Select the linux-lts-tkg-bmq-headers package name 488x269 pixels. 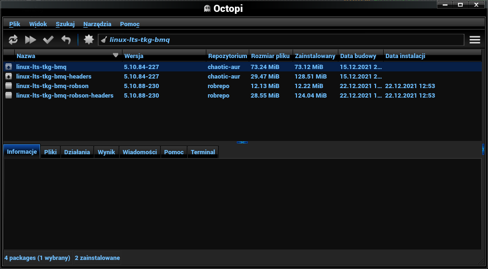coord(54,76)
